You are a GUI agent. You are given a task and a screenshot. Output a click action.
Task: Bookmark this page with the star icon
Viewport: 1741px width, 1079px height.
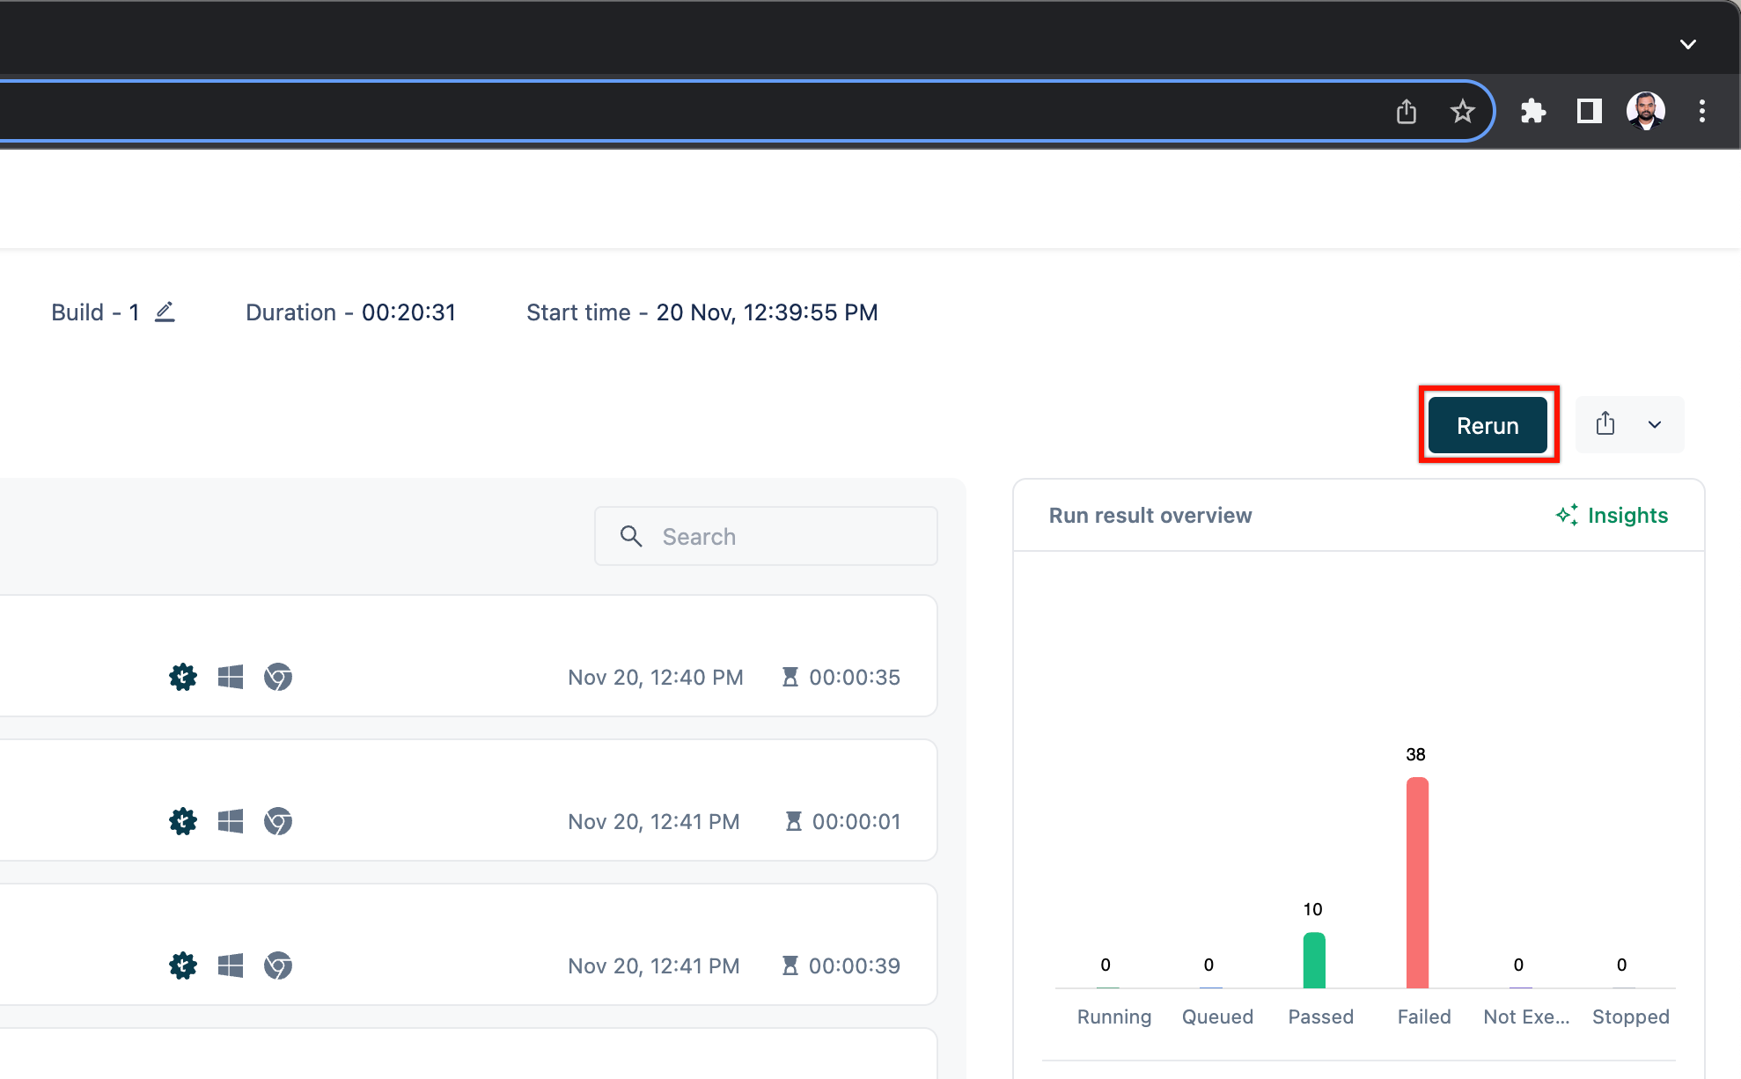point(1462,112)
